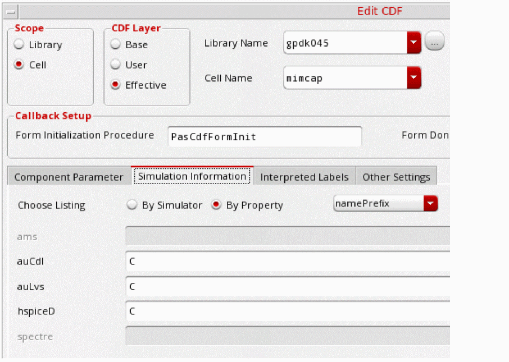
Task: Select the Simulation Information tab
Action: pos(192,176)
